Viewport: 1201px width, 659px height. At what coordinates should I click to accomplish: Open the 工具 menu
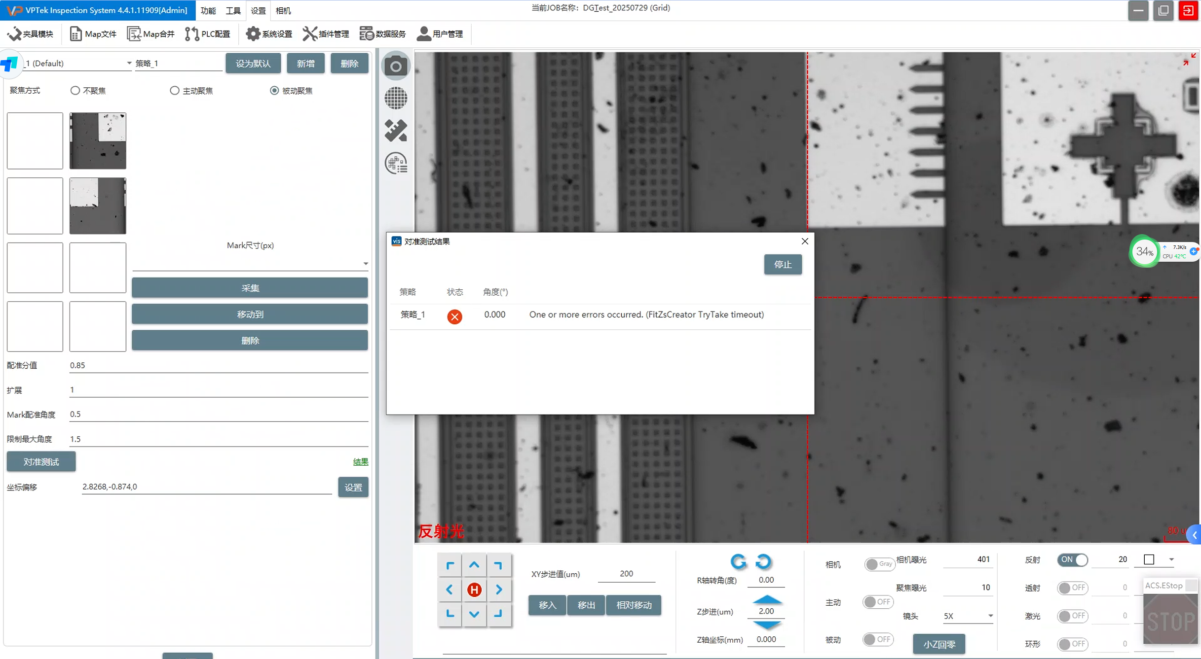233,10
